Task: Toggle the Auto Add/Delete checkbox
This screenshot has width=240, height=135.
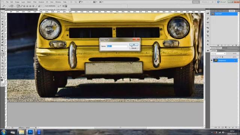Action: (44, 6)
